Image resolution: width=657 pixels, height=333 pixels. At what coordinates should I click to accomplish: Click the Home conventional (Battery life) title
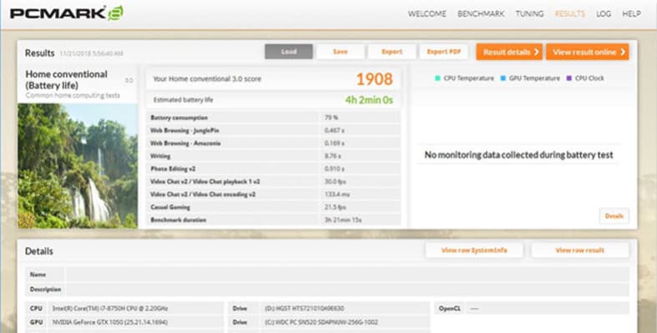click(67, 79)
